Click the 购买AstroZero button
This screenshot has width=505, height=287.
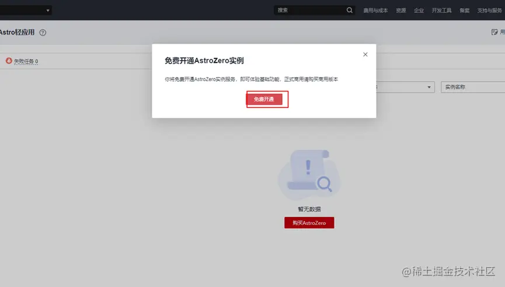click(309, 223)
